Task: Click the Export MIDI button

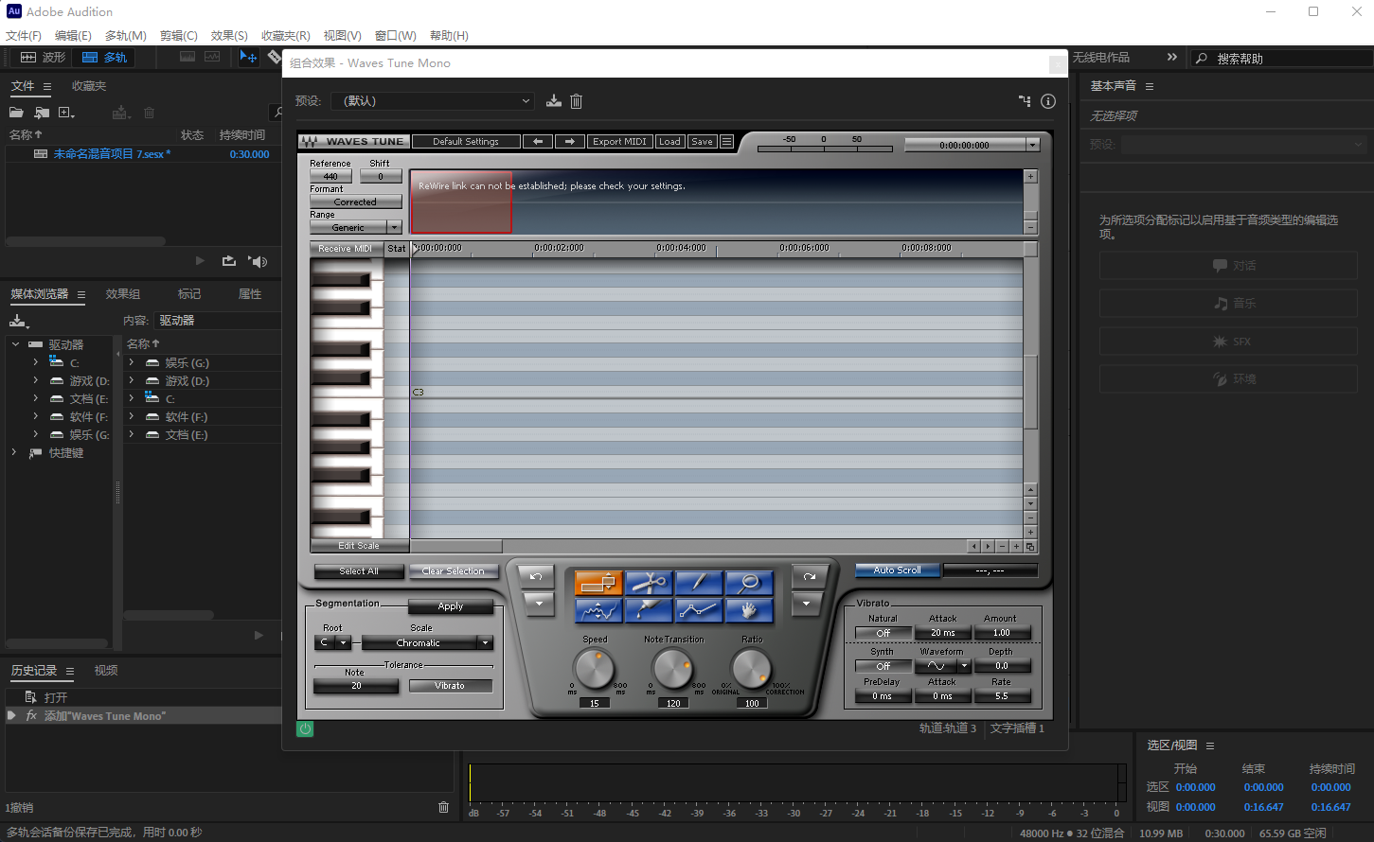Action: tap(619, 141)
